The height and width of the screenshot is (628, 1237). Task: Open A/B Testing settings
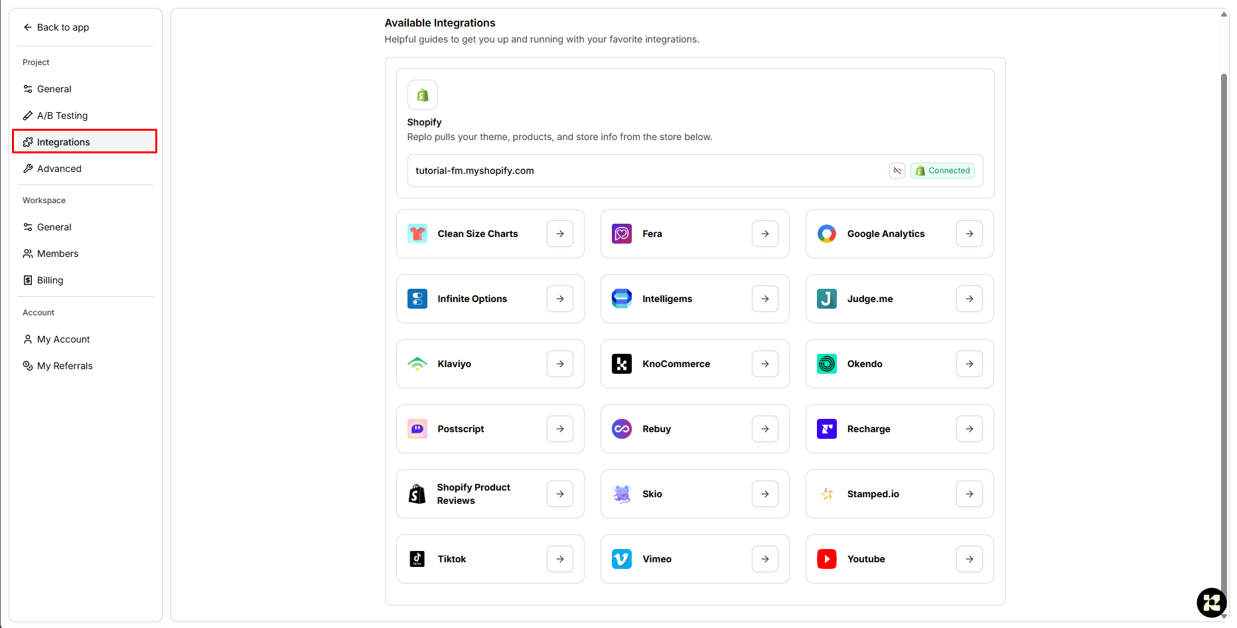point(85,116)
